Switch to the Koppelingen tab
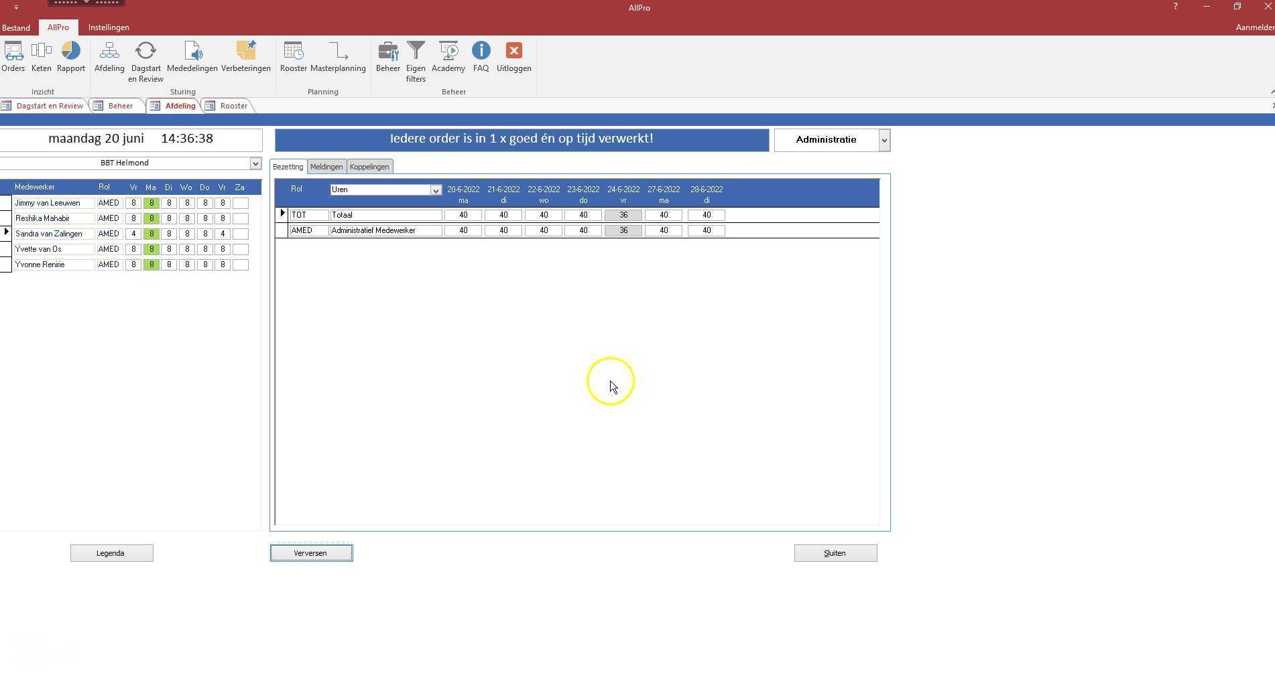 369,167
